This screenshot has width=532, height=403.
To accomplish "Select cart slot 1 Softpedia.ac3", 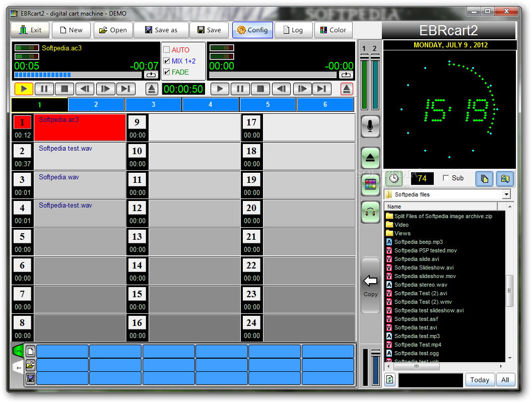I will [80, 127].
